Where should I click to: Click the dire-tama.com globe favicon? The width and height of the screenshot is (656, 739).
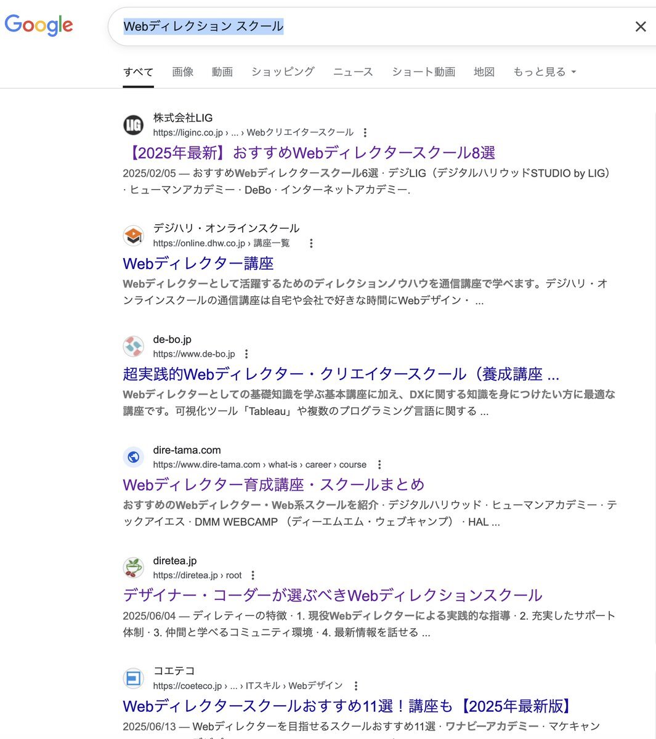coord(134,457)
